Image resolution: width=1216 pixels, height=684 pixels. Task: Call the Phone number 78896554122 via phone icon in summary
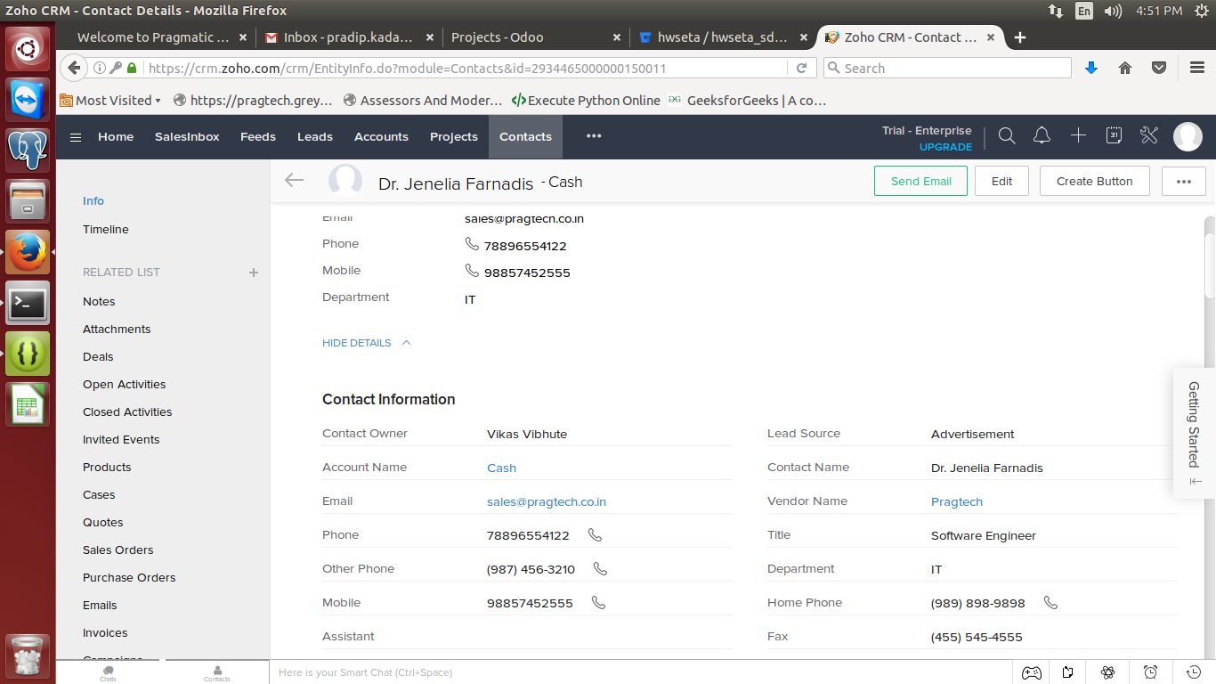[472, 243]
